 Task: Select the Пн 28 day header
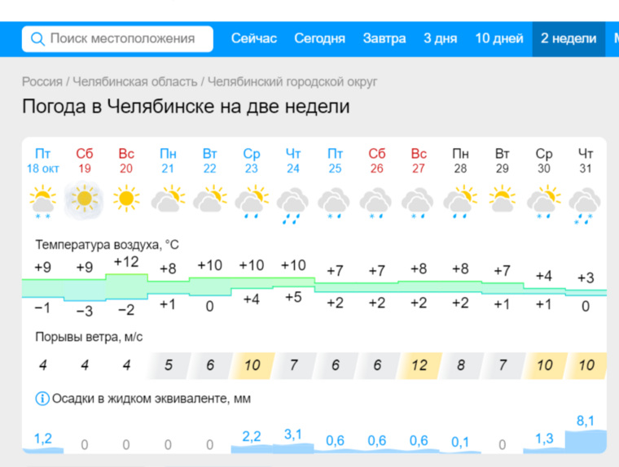pyautogui.click(x=461, y=160)
